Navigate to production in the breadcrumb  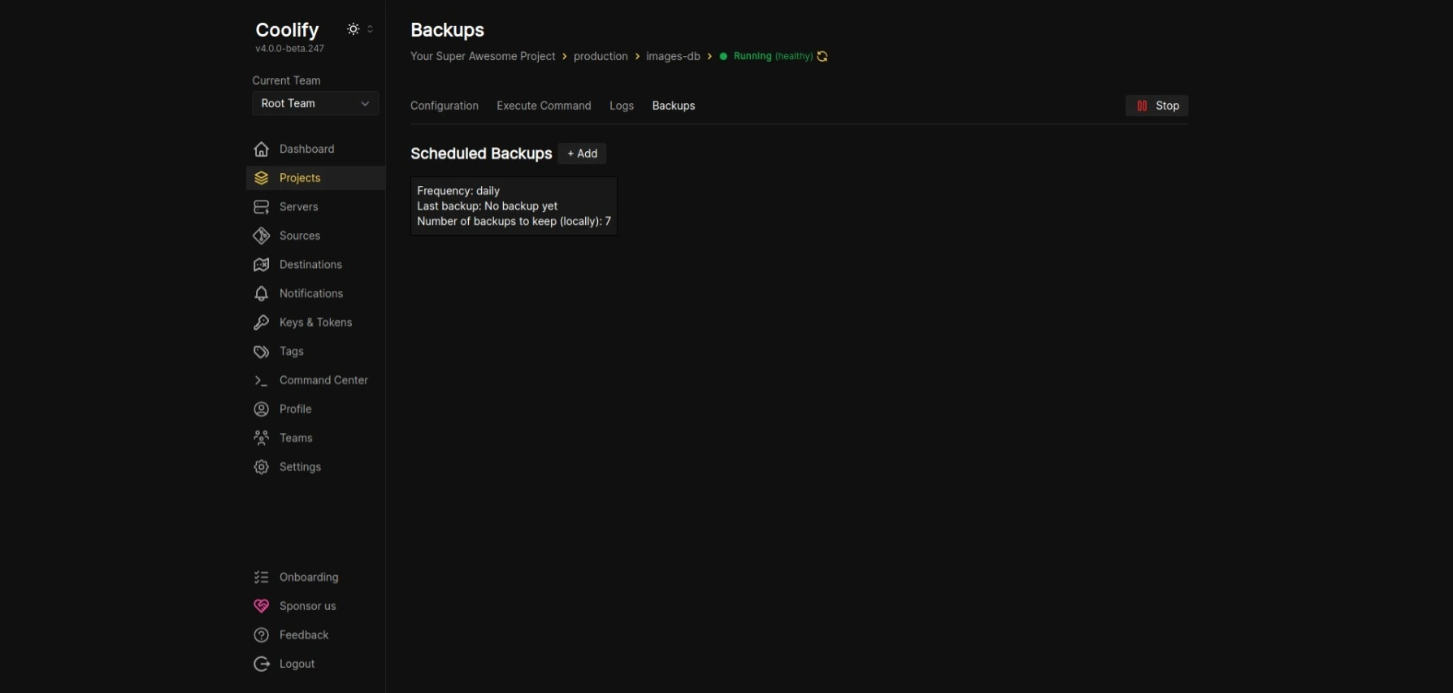pos(601,56)
